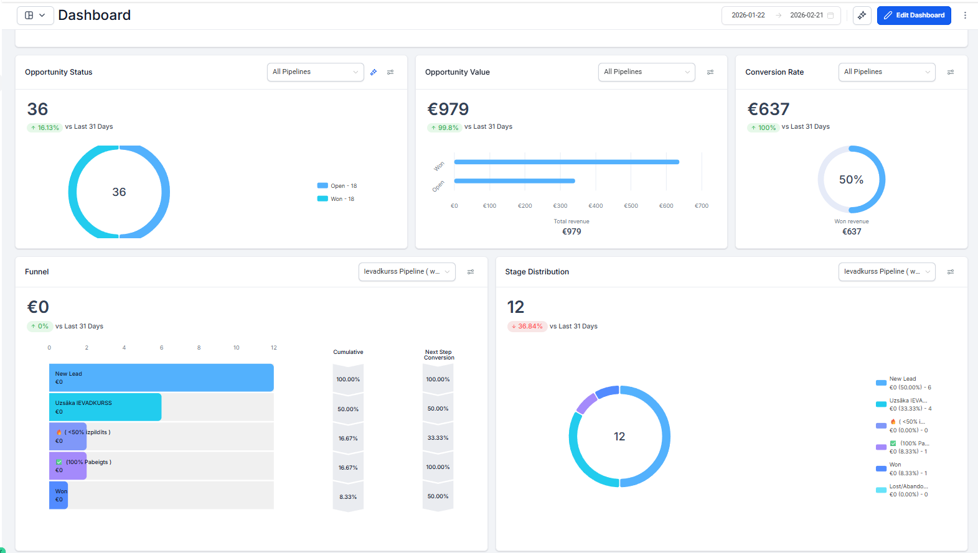Click the Won revenue €637 label
The height and width of the screenshot is (553, 978).
pos(852,227)
